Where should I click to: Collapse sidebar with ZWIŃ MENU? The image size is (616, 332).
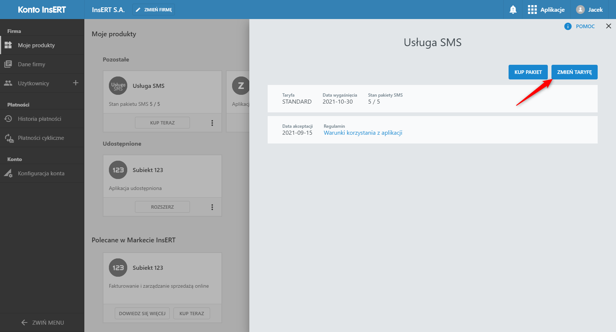coord(42,322)
